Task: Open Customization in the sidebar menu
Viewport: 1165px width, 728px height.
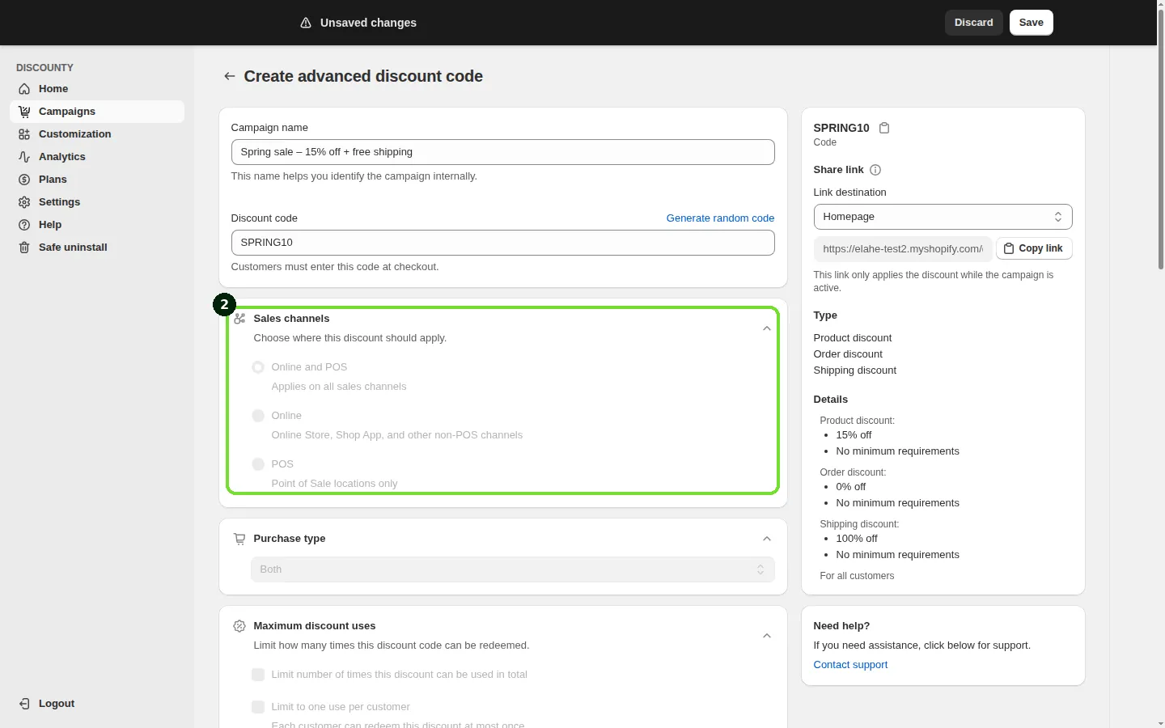Action: [97, 134]
